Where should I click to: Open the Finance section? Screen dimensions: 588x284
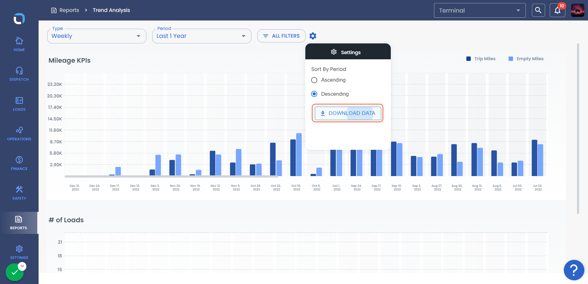point(19,163)
